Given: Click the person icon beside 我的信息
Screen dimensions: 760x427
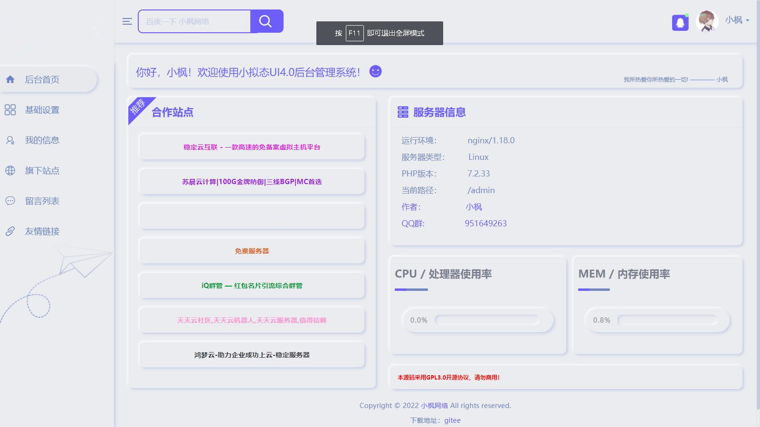Looking at the screenshot, I should (x=10, y=140).
